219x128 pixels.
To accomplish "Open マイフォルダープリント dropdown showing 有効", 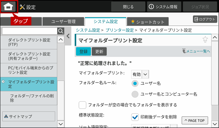I will pos(140,74).
